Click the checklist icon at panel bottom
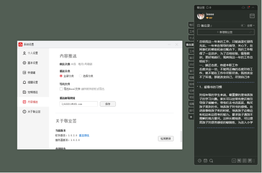Screen dimensions: 262x173 coord(205,161)
